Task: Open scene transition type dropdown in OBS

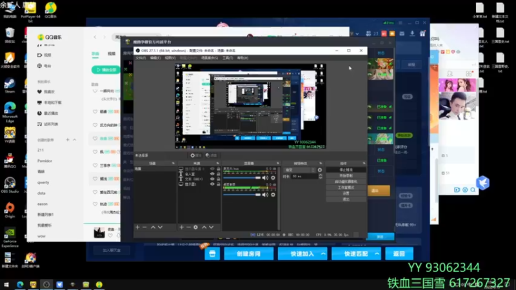Action: pos(299,170)
